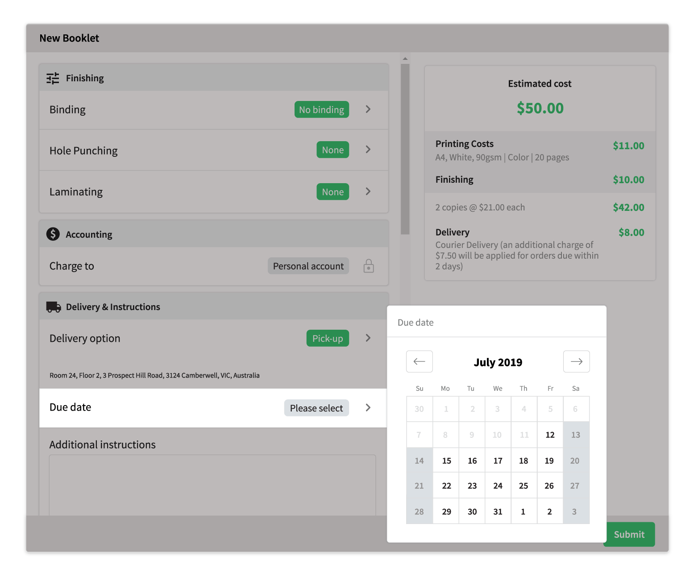Select July 24 in the calendar
The width and height of the screenshot is (698, 579).
(498, 486)
